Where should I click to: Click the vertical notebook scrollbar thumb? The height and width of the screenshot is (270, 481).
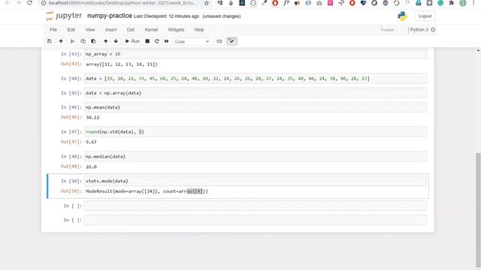478,210
